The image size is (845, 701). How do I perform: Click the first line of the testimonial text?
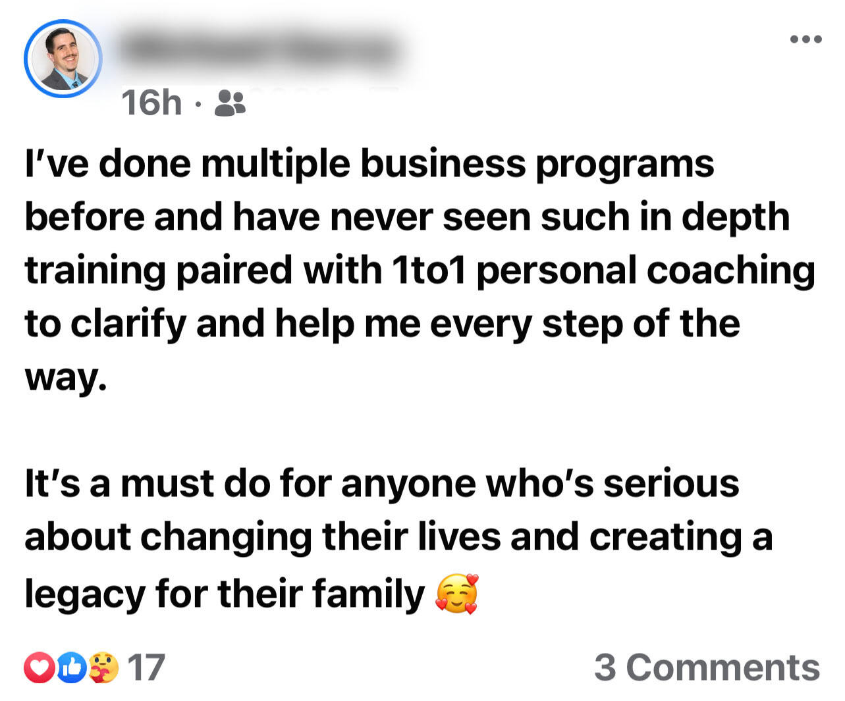(369, 163)
